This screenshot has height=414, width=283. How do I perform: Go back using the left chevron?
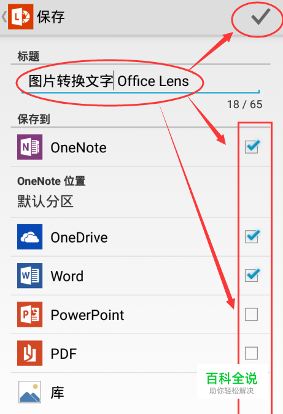tap(4, 17)
